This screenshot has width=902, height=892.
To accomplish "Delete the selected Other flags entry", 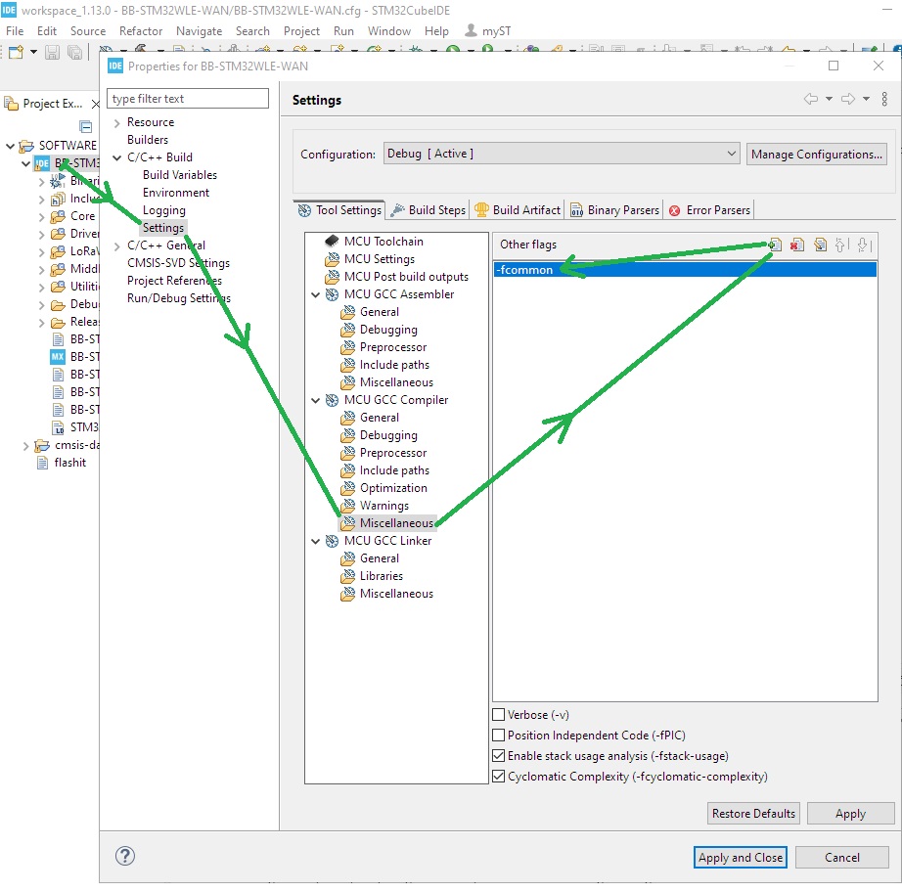I will (x=797, y=245).
